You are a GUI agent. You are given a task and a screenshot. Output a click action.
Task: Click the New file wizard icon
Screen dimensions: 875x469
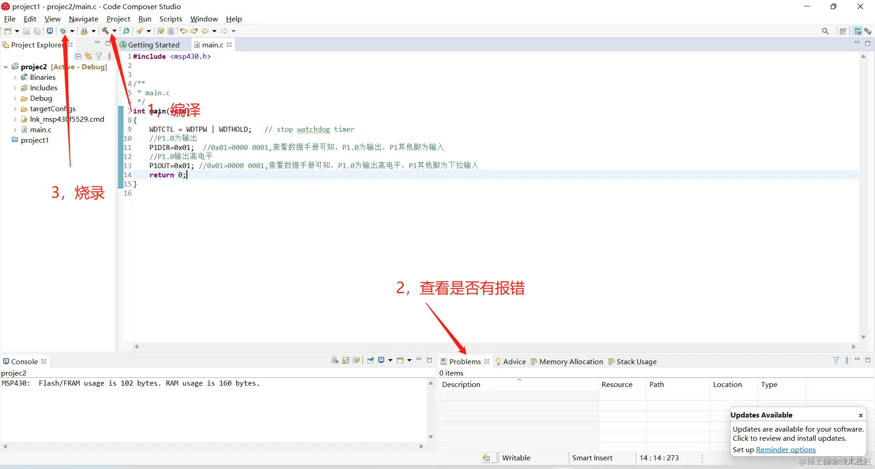(8, 31)
